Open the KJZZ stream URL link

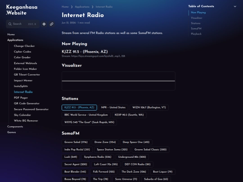coord(98,56)
